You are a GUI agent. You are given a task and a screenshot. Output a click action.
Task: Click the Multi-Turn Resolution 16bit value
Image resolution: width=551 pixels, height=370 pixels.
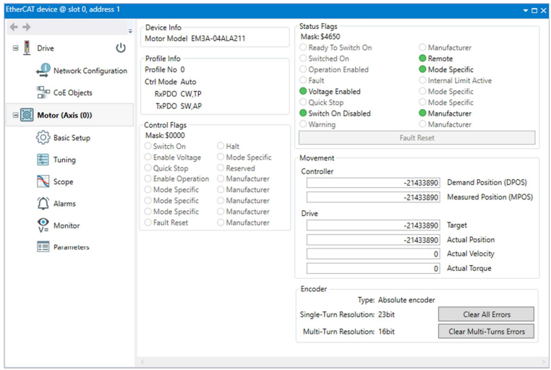click(x=386, y=332)
